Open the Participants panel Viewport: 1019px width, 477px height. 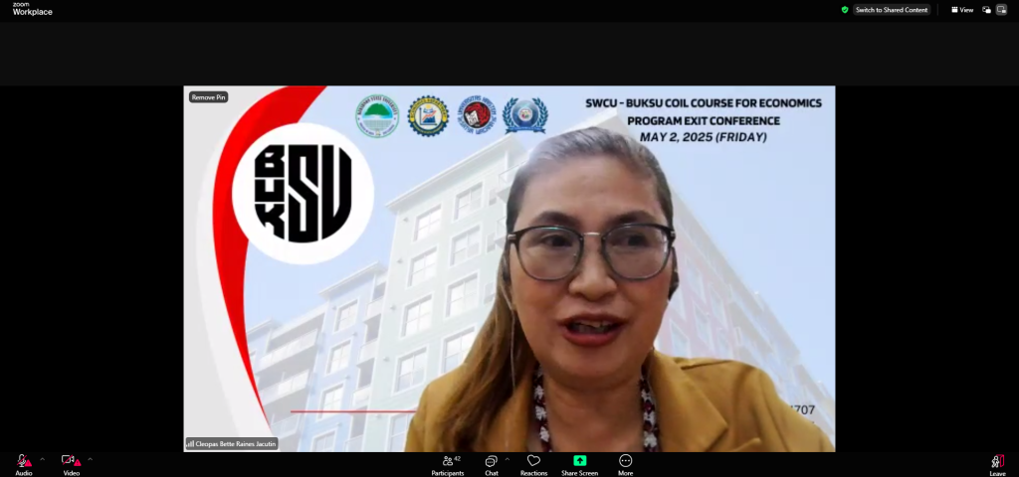tap(447, 463)
